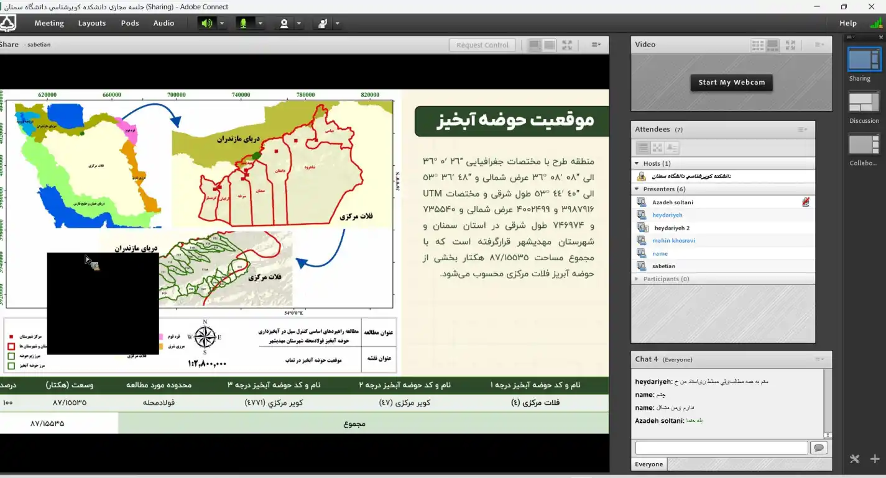Click chat message from heydariyeh
Viewport: 886px width, 478px height.
coord(702,382)
